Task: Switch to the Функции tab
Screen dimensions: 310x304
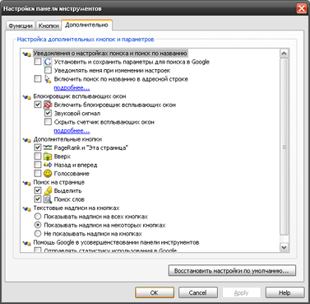Action: pyautogui.click(x=21, y=26)
